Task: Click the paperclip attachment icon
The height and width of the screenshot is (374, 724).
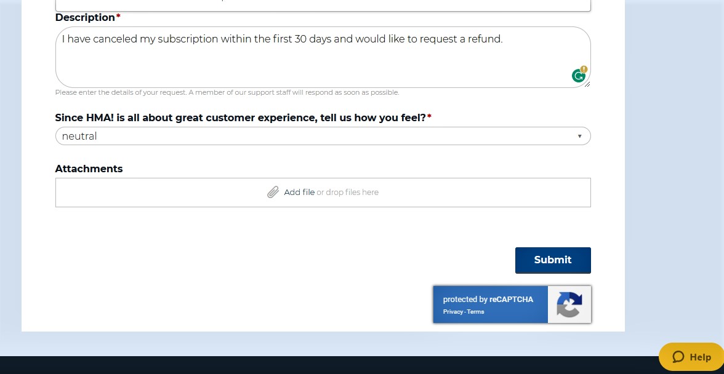Action: click(x=273, y=193)
